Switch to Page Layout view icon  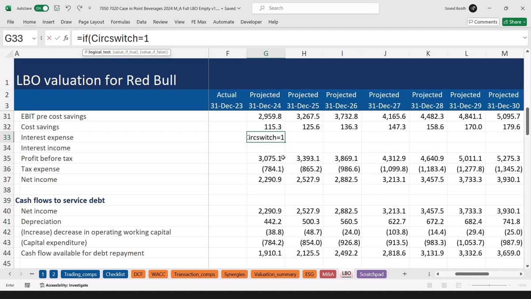pyautogui.click(x=444, y=285)
